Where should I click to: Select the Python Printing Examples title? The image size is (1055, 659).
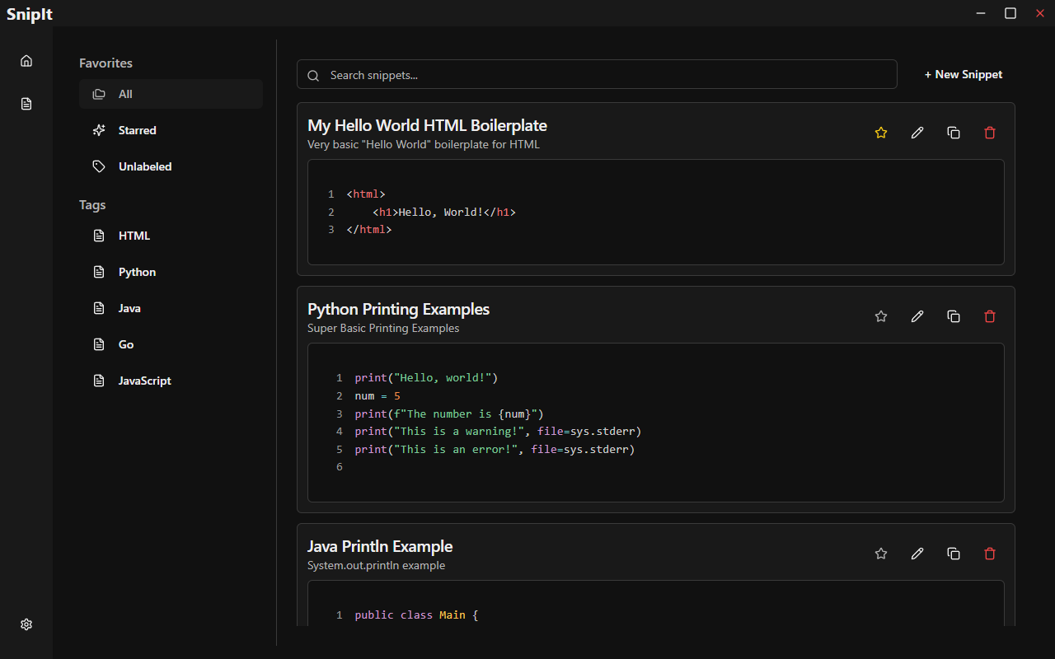pyautogui.click(x=398, y=309)
